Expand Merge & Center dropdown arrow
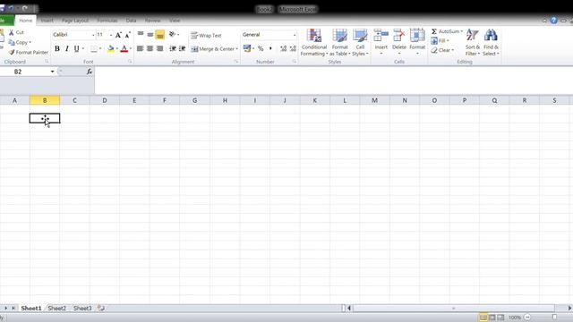 (x=236, y=49)
